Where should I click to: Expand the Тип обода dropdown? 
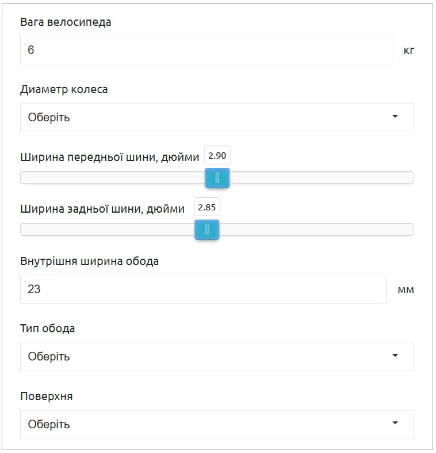click(217, 357)
